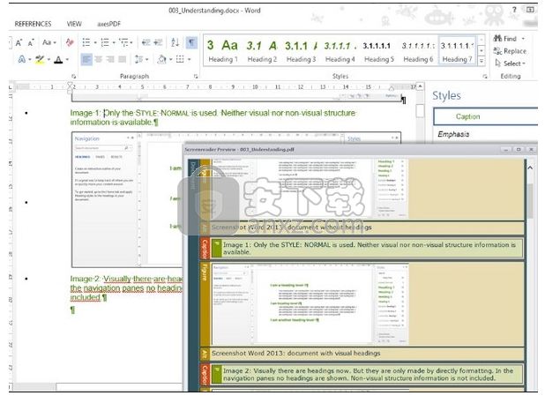Select Caption in Styles pane
545x403 pixels.
click(486, 116)
